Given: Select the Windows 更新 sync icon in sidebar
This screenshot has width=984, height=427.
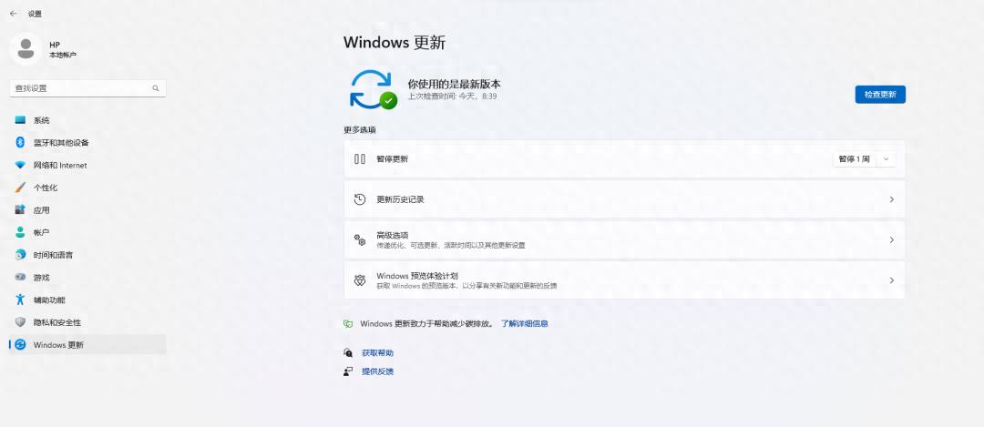Looking at the screenshot, I should click(21, 345).
